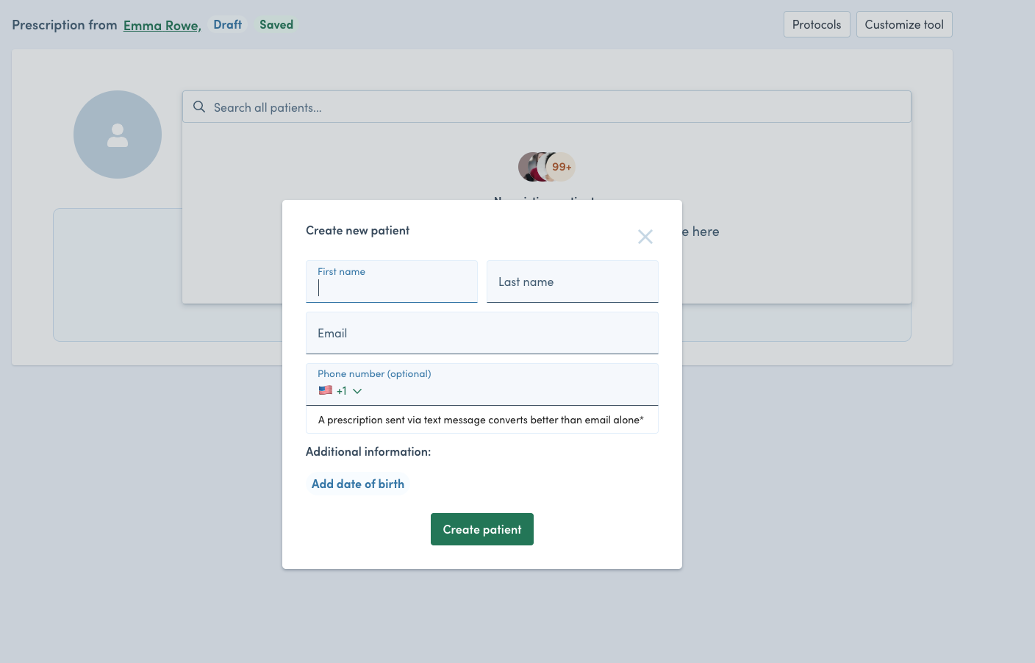Screen dimensions: 1035x663
Task: Open Emma Rowe's profile link
Action: (x=160, y=24)
